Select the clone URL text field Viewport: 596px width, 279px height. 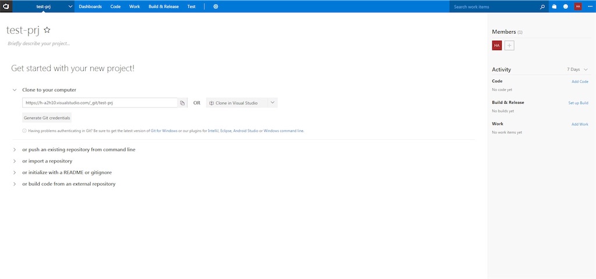[100, 103]
